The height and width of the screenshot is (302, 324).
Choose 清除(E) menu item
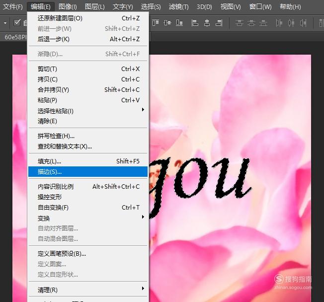tap(88, 121)
